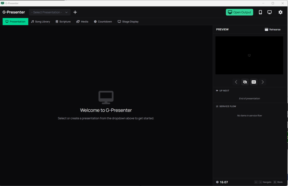Advance to next slide with right chevron
This screenshot has height=186, width=288.
coord(263,82)
